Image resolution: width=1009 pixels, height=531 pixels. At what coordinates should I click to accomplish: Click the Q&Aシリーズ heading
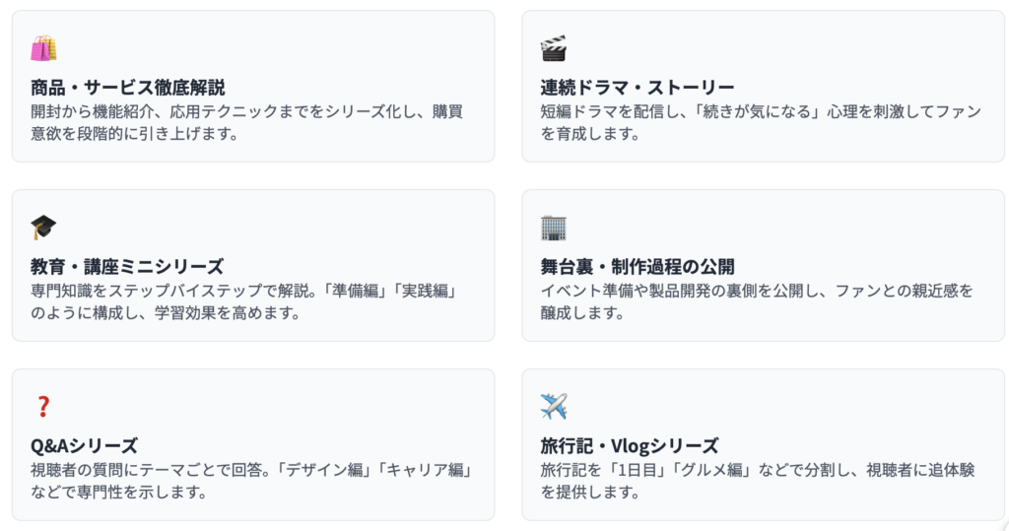[84, 445]
